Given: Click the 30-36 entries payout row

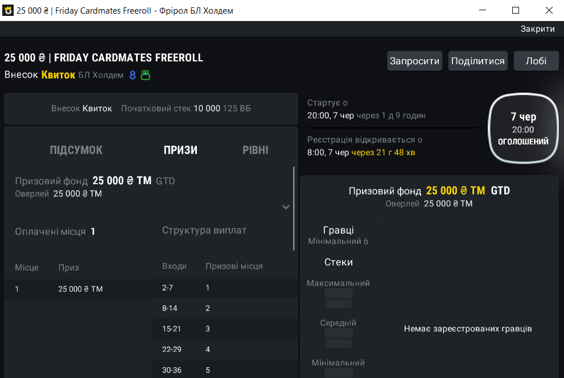Looking at the screenshot, I should (224, 370).
